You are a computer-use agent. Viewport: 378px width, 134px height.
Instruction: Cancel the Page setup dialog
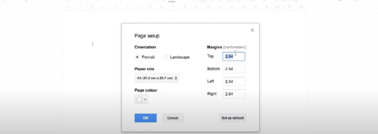(172, 118)
